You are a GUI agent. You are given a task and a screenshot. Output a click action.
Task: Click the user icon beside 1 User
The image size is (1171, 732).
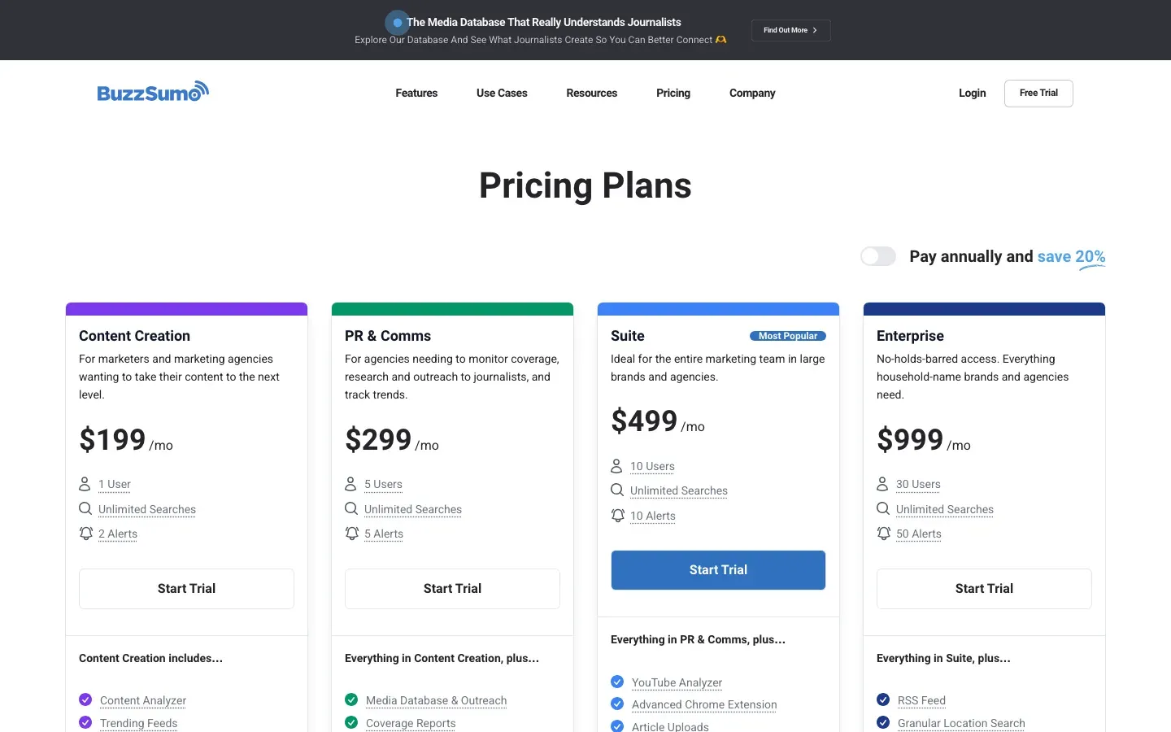85,484
